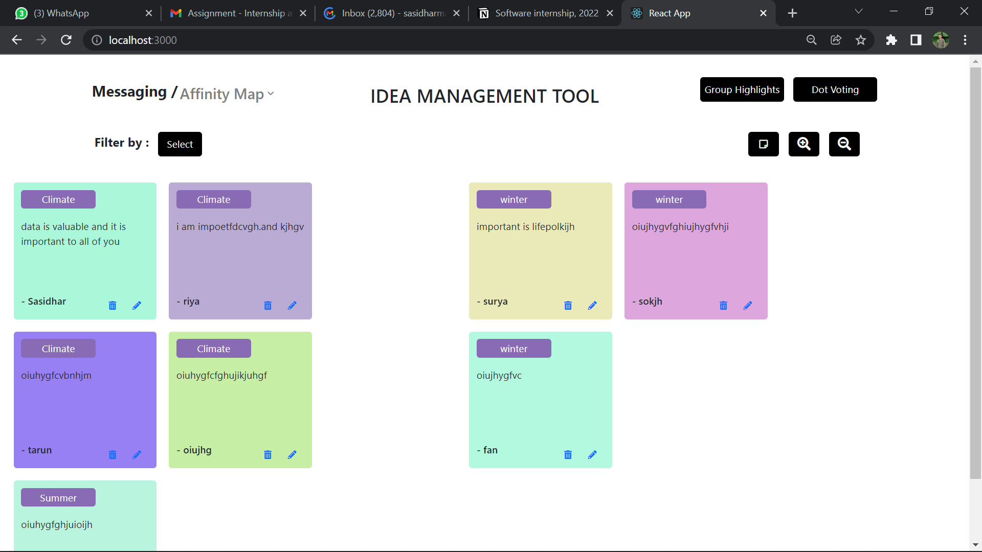Edit Sasidhar's note with pencil icon
The height and width of the screenshot is (552, 982).
click(137, 306)
